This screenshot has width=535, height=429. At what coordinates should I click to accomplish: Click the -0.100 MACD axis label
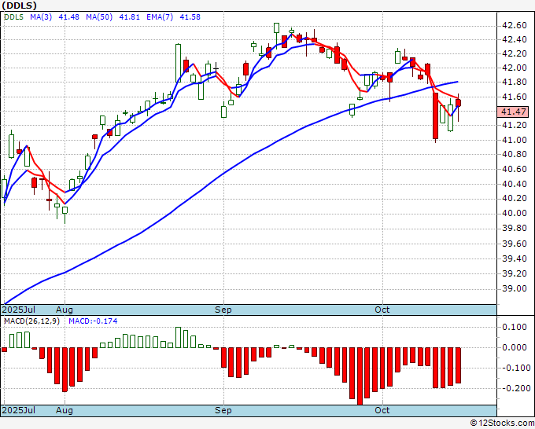coord(517,368)
